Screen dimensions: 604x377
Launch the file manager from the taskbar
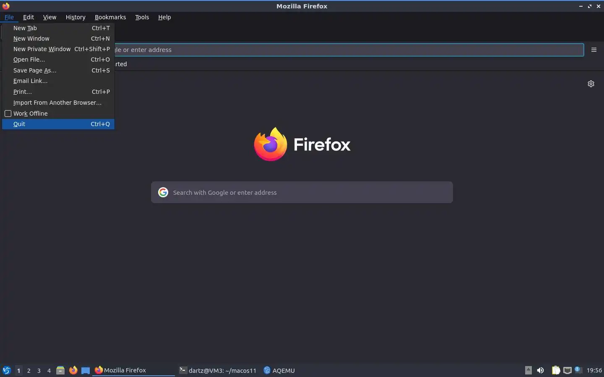click(x=60, y=370)
